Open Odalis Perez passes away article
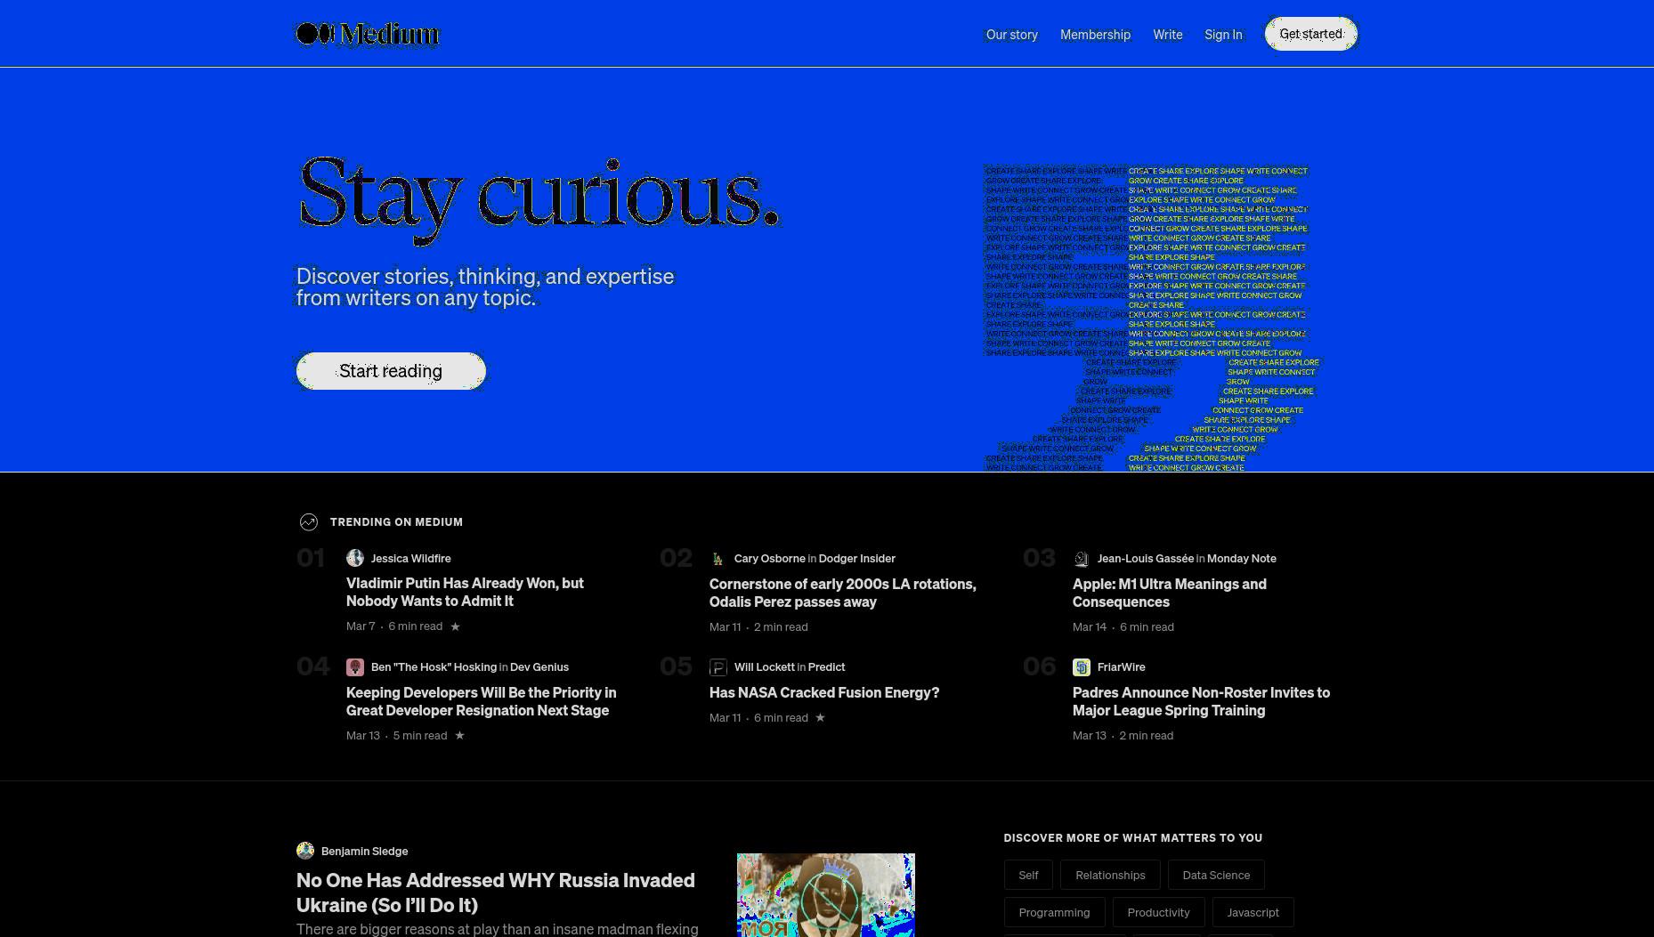The image size is (1654, 937). point(843,593)
